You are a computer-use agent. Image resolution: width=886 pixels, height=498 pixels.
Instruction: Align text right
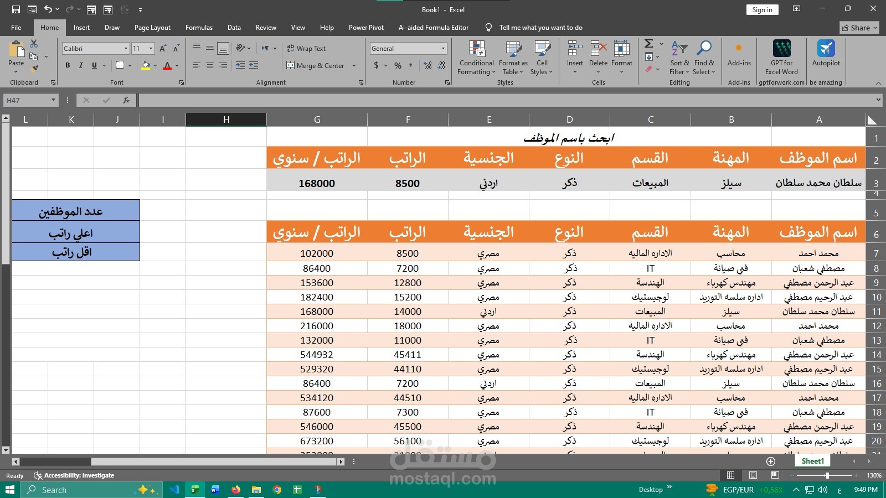223,65
